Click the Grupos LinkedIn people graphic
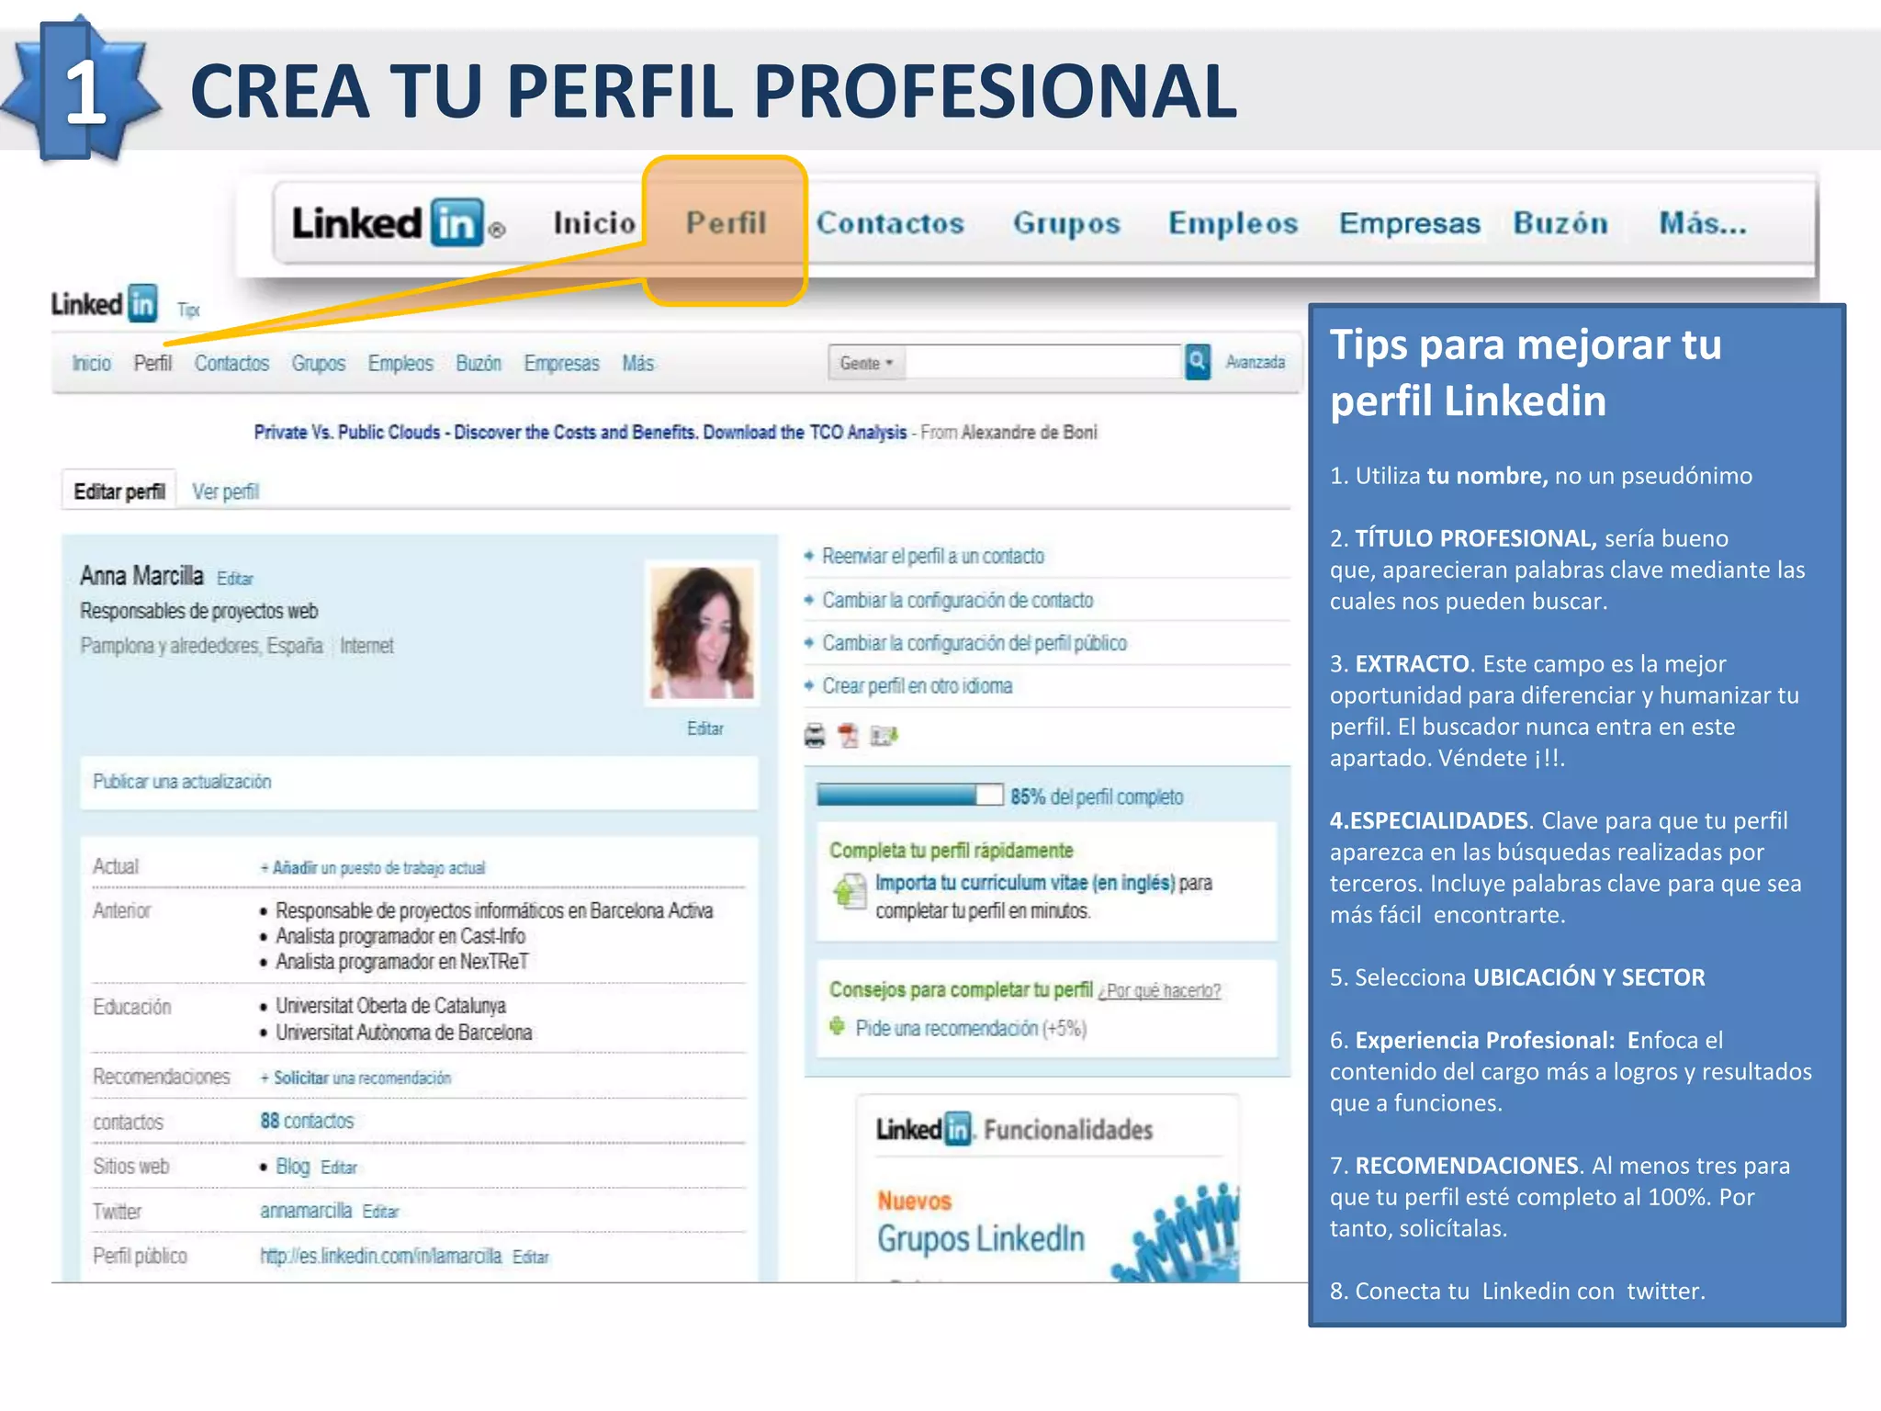This screenshot has height=1411, width=1881. pos(1176,1234)
